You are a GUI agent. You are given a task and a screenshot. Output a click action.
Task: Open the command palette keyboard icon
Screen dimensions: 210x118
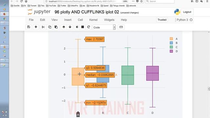(121, 27)
